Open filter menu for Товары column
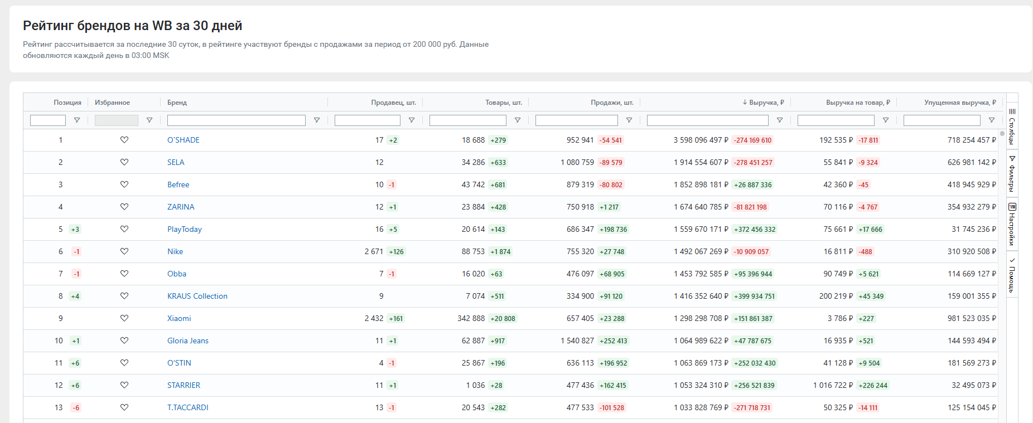1033x423 pixels. click(518, 120)
